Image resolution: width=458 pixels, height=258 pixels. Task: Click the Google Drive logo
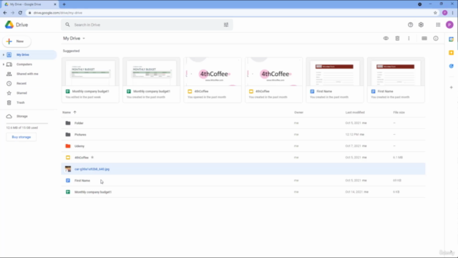click(9, 25)
